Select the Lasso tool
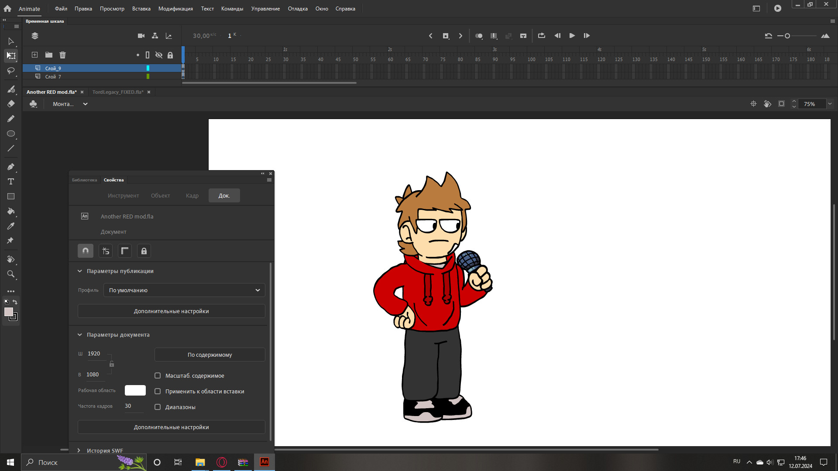Screen dimensions: 838x471 (x=11, y=71)
